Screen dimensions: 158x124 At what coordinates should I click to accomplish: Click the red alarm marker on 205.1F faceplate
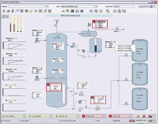point(94,22)
